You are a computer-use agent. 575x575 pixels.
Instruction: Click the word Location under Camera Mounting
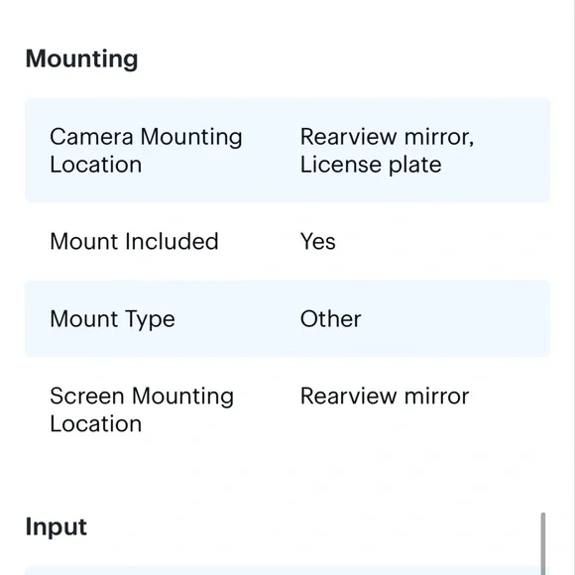click(96, 165)
